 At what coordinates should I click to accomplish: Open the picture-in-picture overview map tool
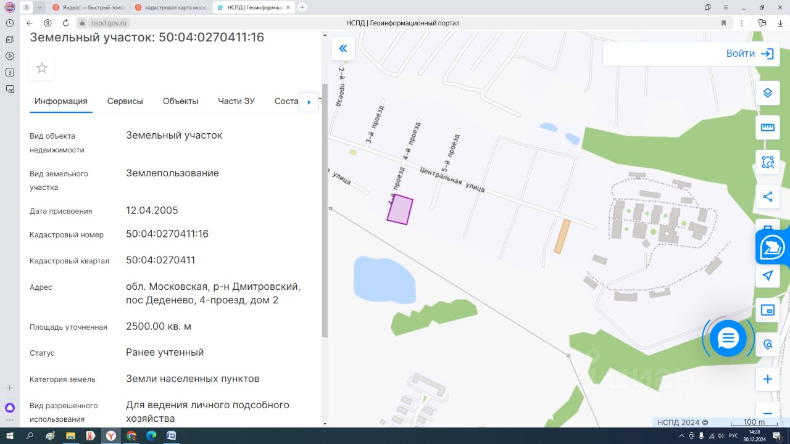click(768, 310)
